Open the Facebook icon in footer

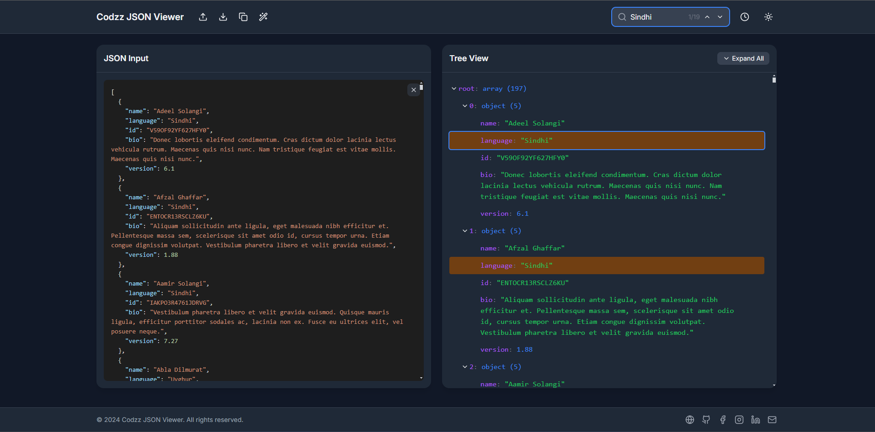(723, 420)
